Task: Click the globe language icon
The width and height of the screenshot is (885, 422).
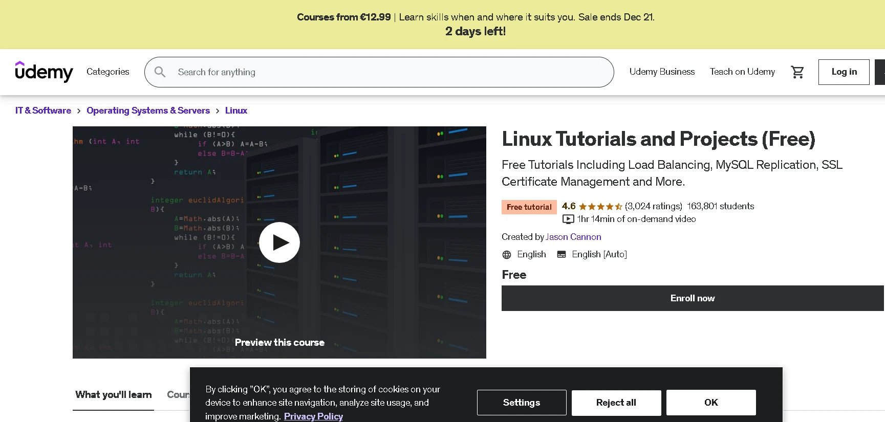Action: pyautogui.click(x=507, y=255)
